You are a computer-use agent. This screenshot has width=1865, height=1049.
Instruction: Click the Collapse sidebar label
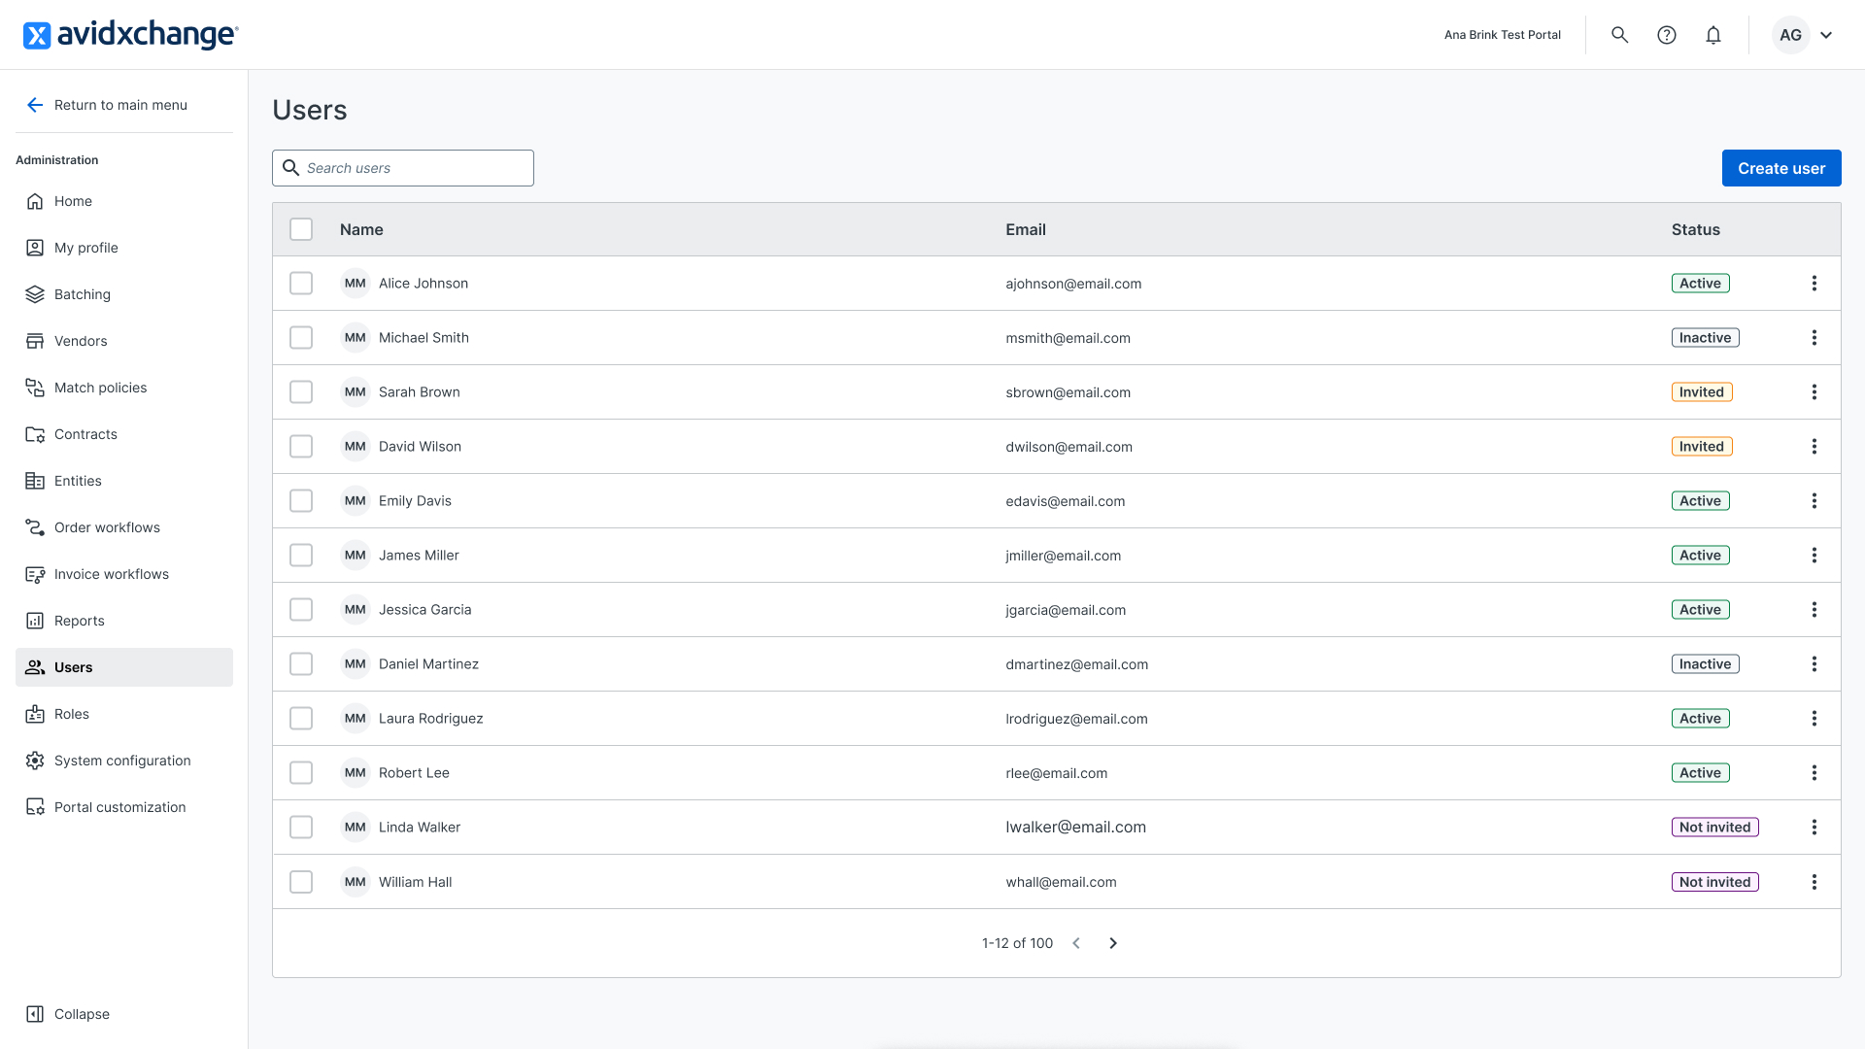pos(82,1014)
